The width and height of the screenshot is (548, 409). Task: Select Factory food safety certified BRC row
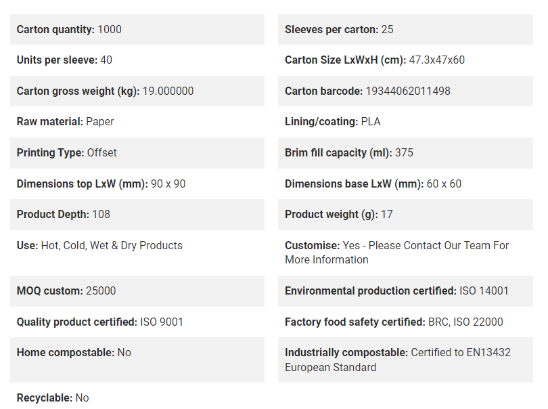pyautogui.click(x=405, y=322)
